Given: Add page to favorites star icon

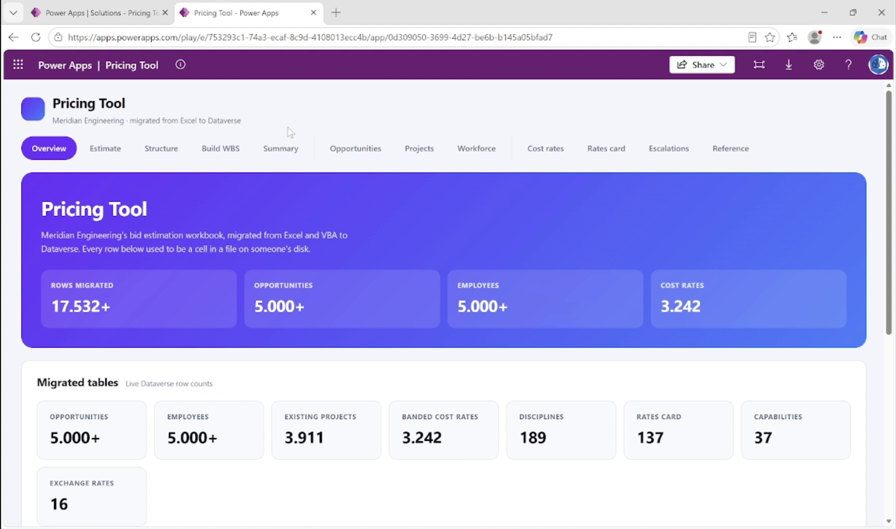Looking at the screenshot, I should click(770, 37).
